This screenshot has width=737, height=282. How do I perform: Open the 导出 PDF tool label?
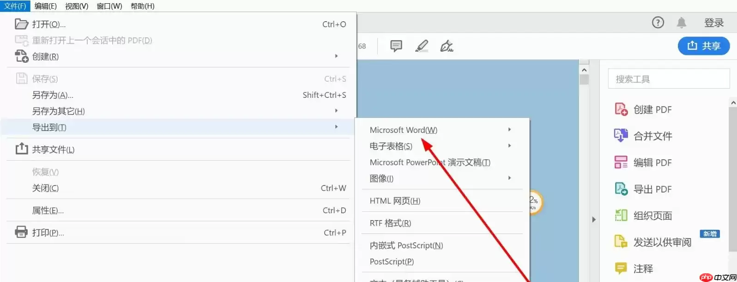(652, 189)
